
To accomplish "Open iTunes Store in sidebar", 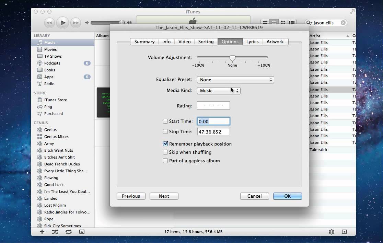I will pos(62,100).
